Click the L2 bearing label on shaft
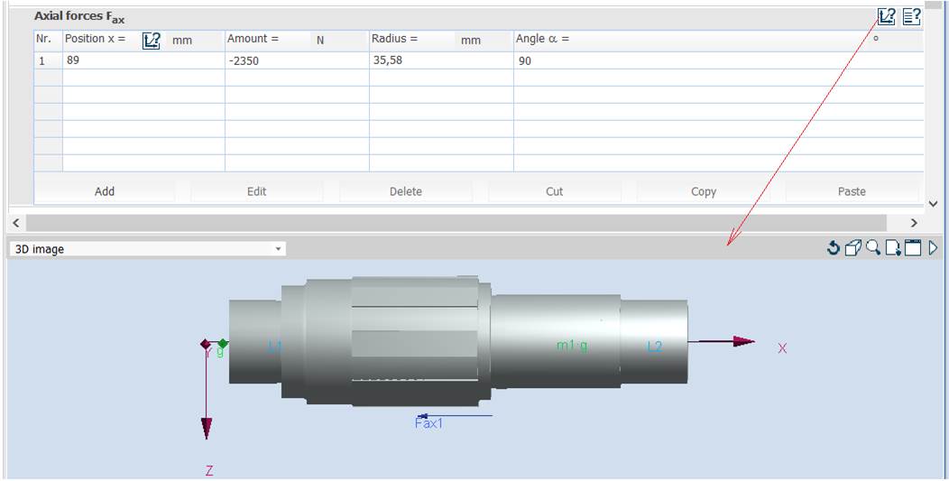The height and width of the screenshot is (481, 949). coord(655,347)
